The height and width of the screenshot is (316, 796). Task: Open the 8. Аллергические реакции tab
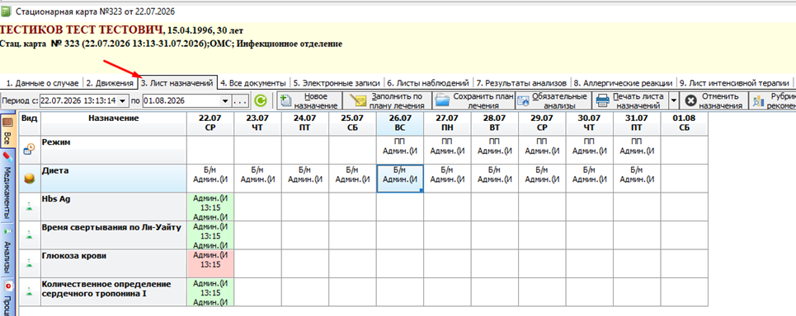pyautogui.click(x=624, y=83)
